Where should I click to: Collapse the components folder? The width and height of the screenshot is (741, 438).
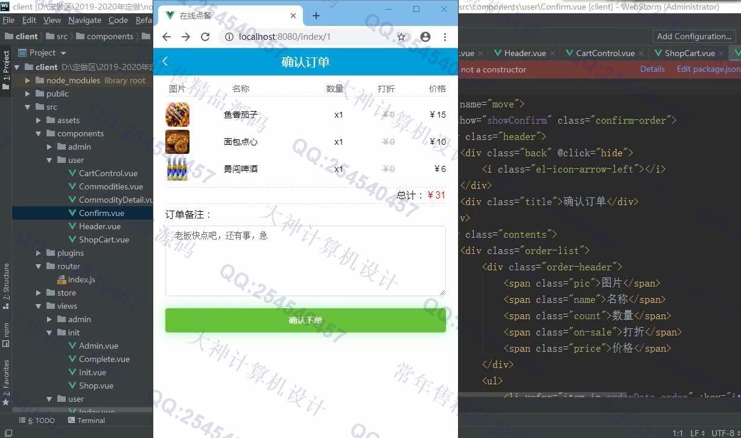pyautogui.click(x=39, y=133)
